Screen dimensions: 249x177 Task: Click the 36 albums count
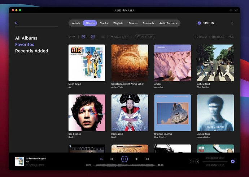[x=201, y=37]
